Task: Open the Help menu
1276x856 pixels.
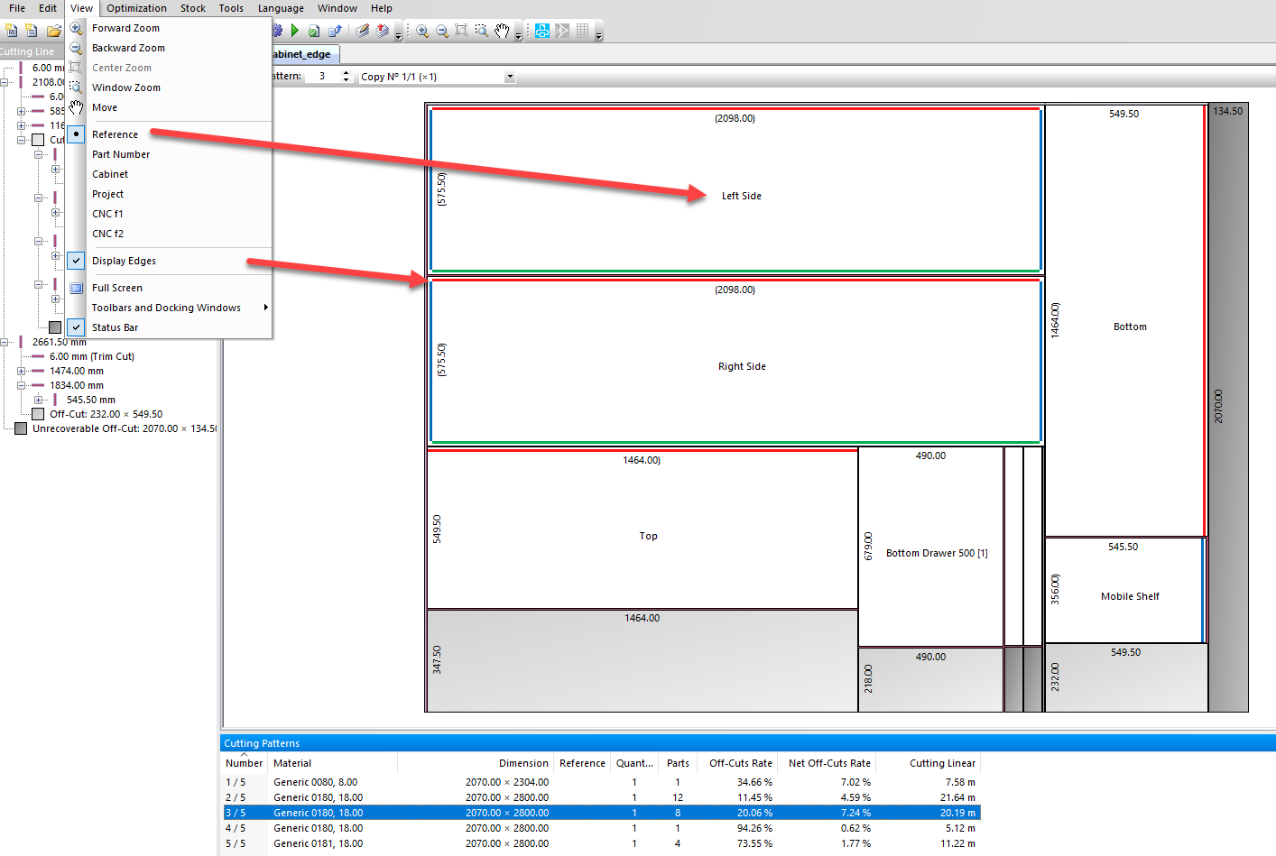Action: pos(382,8)
